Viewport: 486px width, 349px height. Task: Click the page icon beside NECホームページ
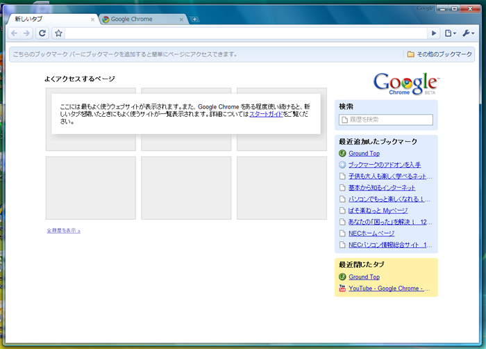[342, 234]
